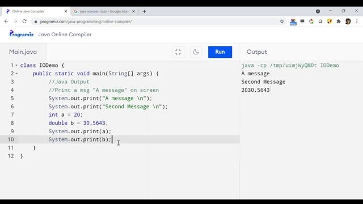Viewport: 363px width, 204px height.
Task: Open the Chrome profile avatar
Action: pyautogui.click(x=348, y=22)
